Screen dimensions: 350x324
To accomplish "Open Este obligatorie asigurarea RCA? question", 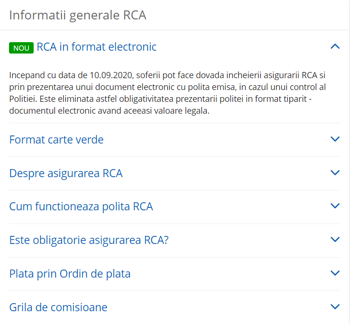I will (89, 240).
